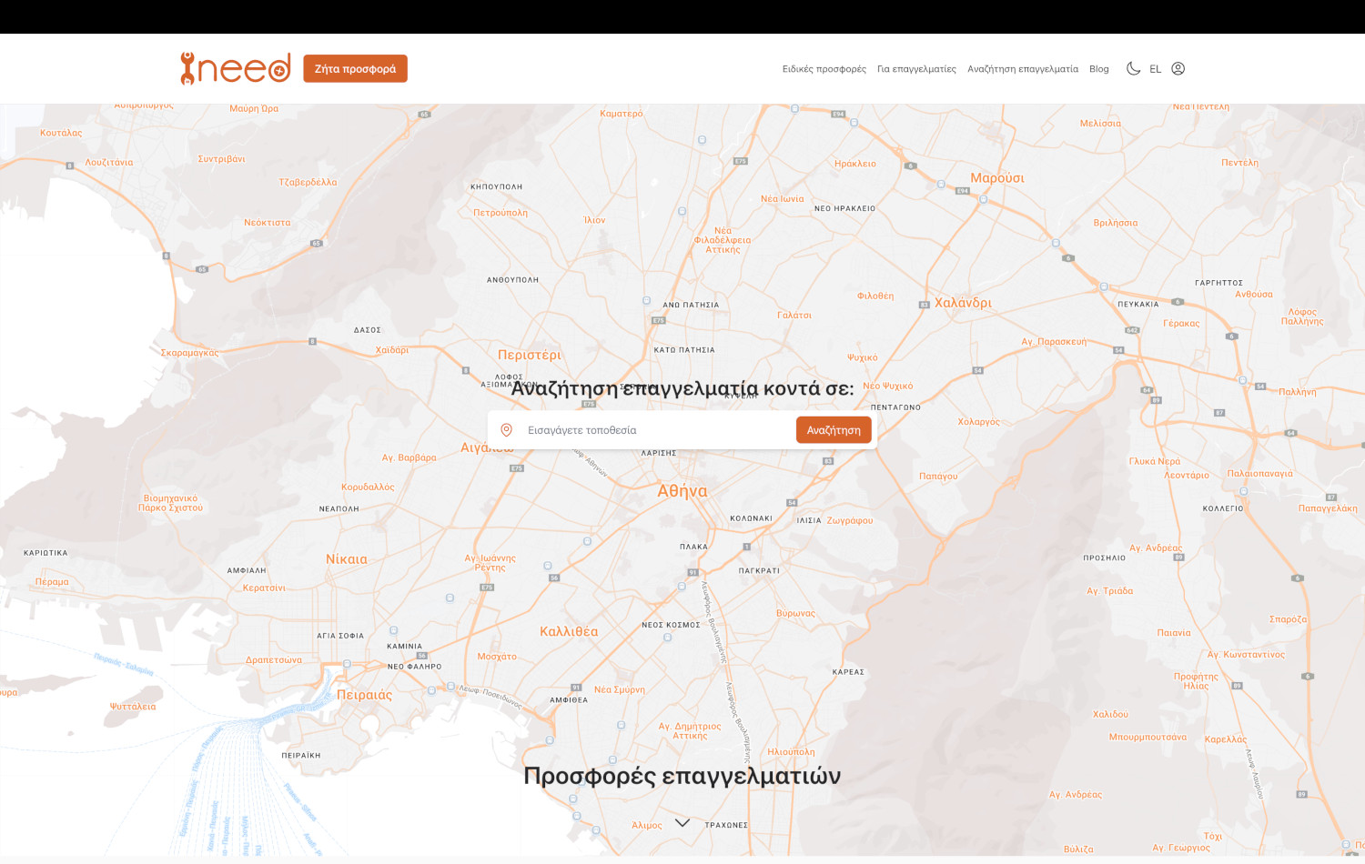Screen dimensions: 1365x864
Task: Click the Χαϊδάρι label on the map
Action: [x=392, y=350]
